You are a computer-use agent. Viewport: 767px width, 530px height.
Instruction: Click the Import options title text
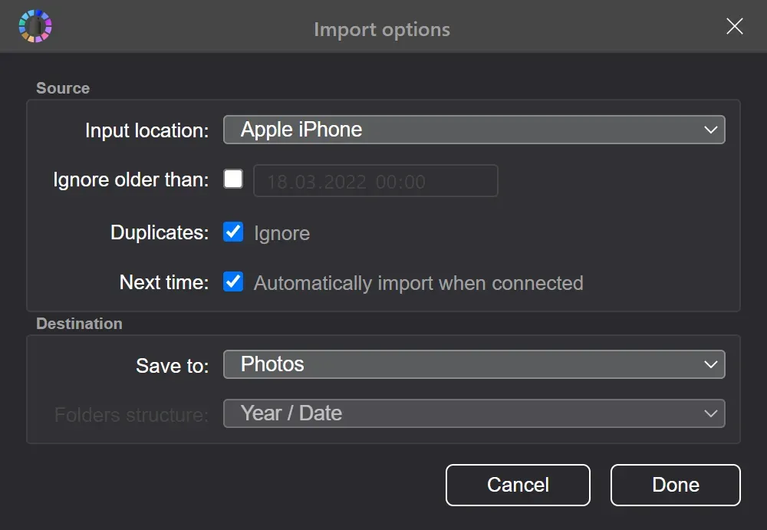pyautogui.click(x=381, y=29)
